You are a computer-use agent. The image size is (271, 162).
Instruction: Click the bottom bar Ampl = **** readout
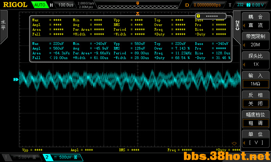tap(82, 150)
